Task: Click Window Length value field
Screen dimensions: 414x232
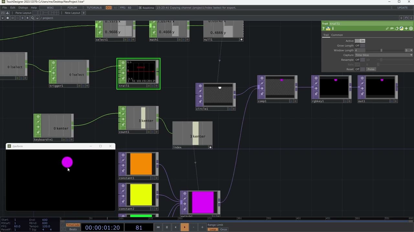Action: [360, 50]
